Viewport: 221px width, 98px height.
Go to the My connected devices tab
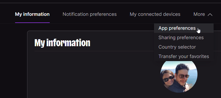click(155, 14)
